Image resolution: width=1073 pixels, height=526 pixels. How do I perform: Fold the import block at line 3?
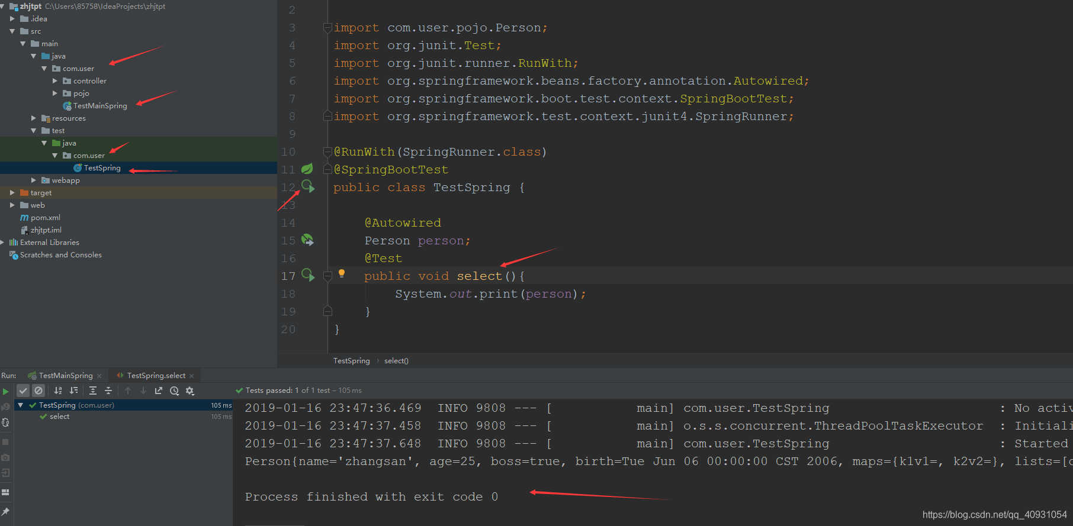(327, 27)
